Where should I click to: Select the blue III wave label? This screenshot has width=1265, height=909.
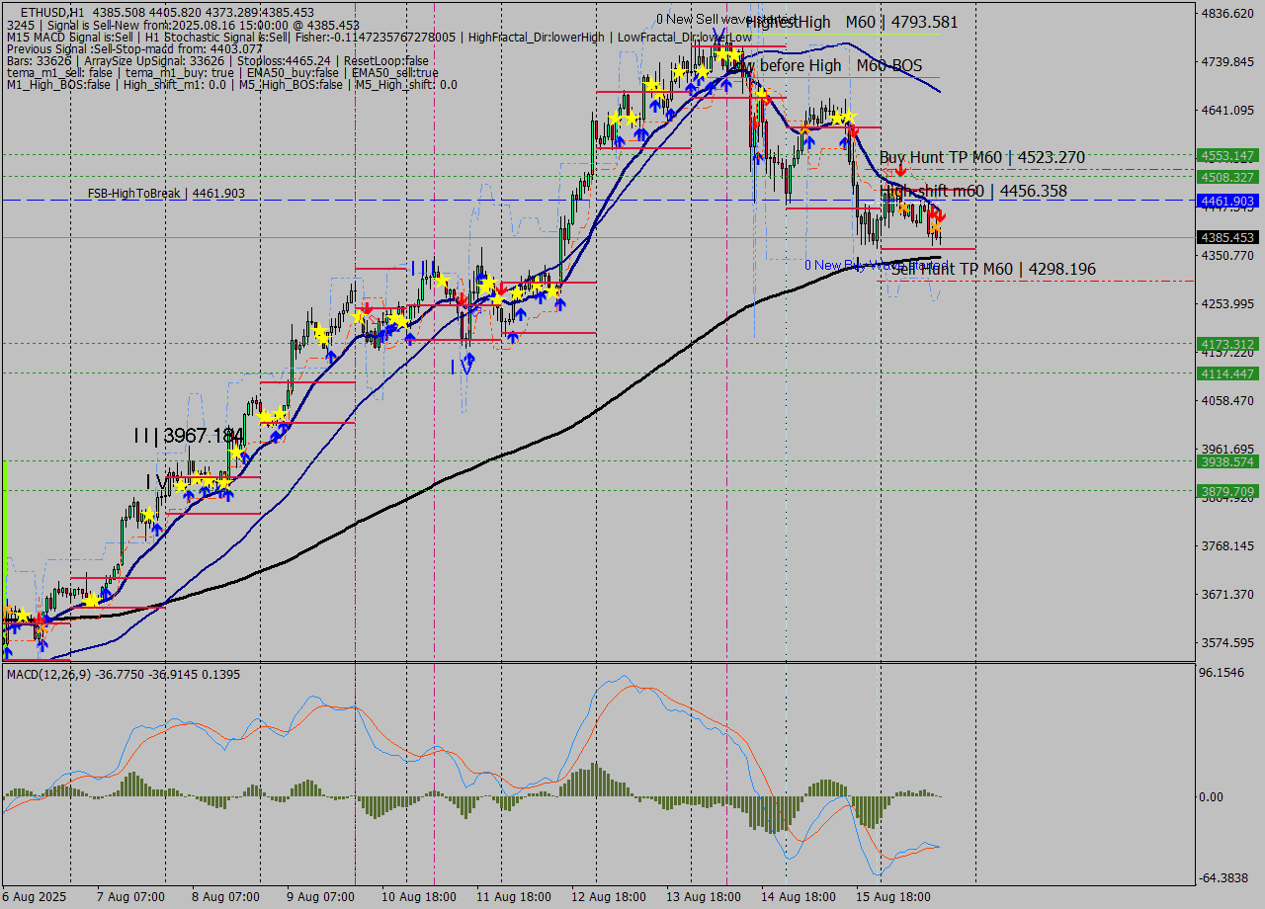(424, 268)
